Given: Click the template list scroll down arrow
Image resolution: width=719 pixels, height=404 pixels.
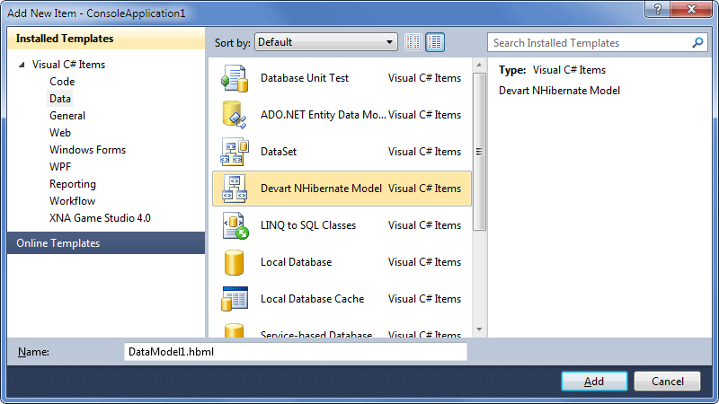Looking at the screenshot, I should pyautogui.click(x=479, y=329).
